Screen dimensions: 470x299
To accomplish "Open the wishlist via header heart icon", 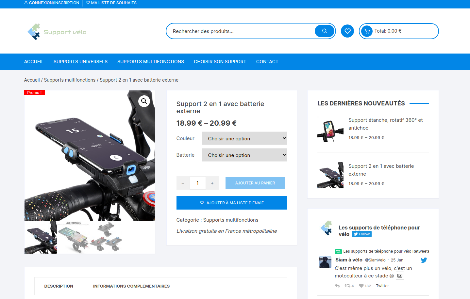I will pyautogui.click(x=347, y=31).
